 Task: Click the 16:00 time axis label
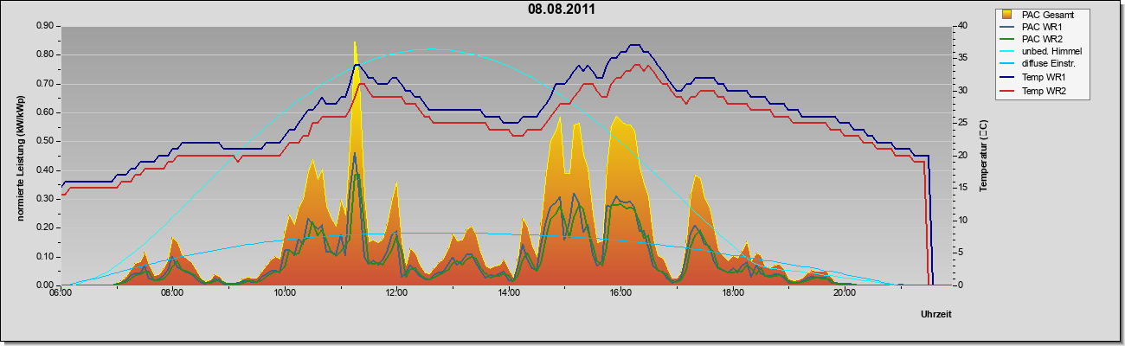620,293
